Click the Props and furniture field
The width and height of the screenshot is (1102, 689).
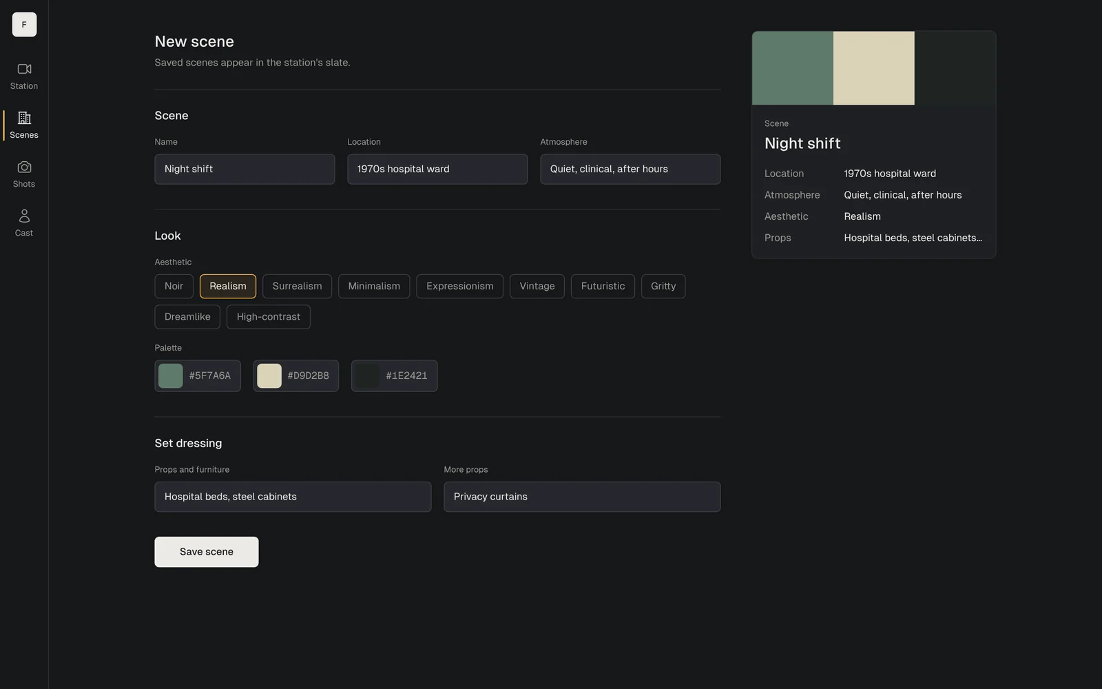point(293,497)
